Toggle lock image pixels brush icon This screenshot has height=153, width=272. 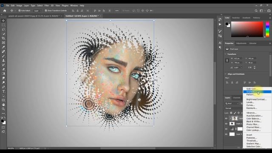(235, 113)
